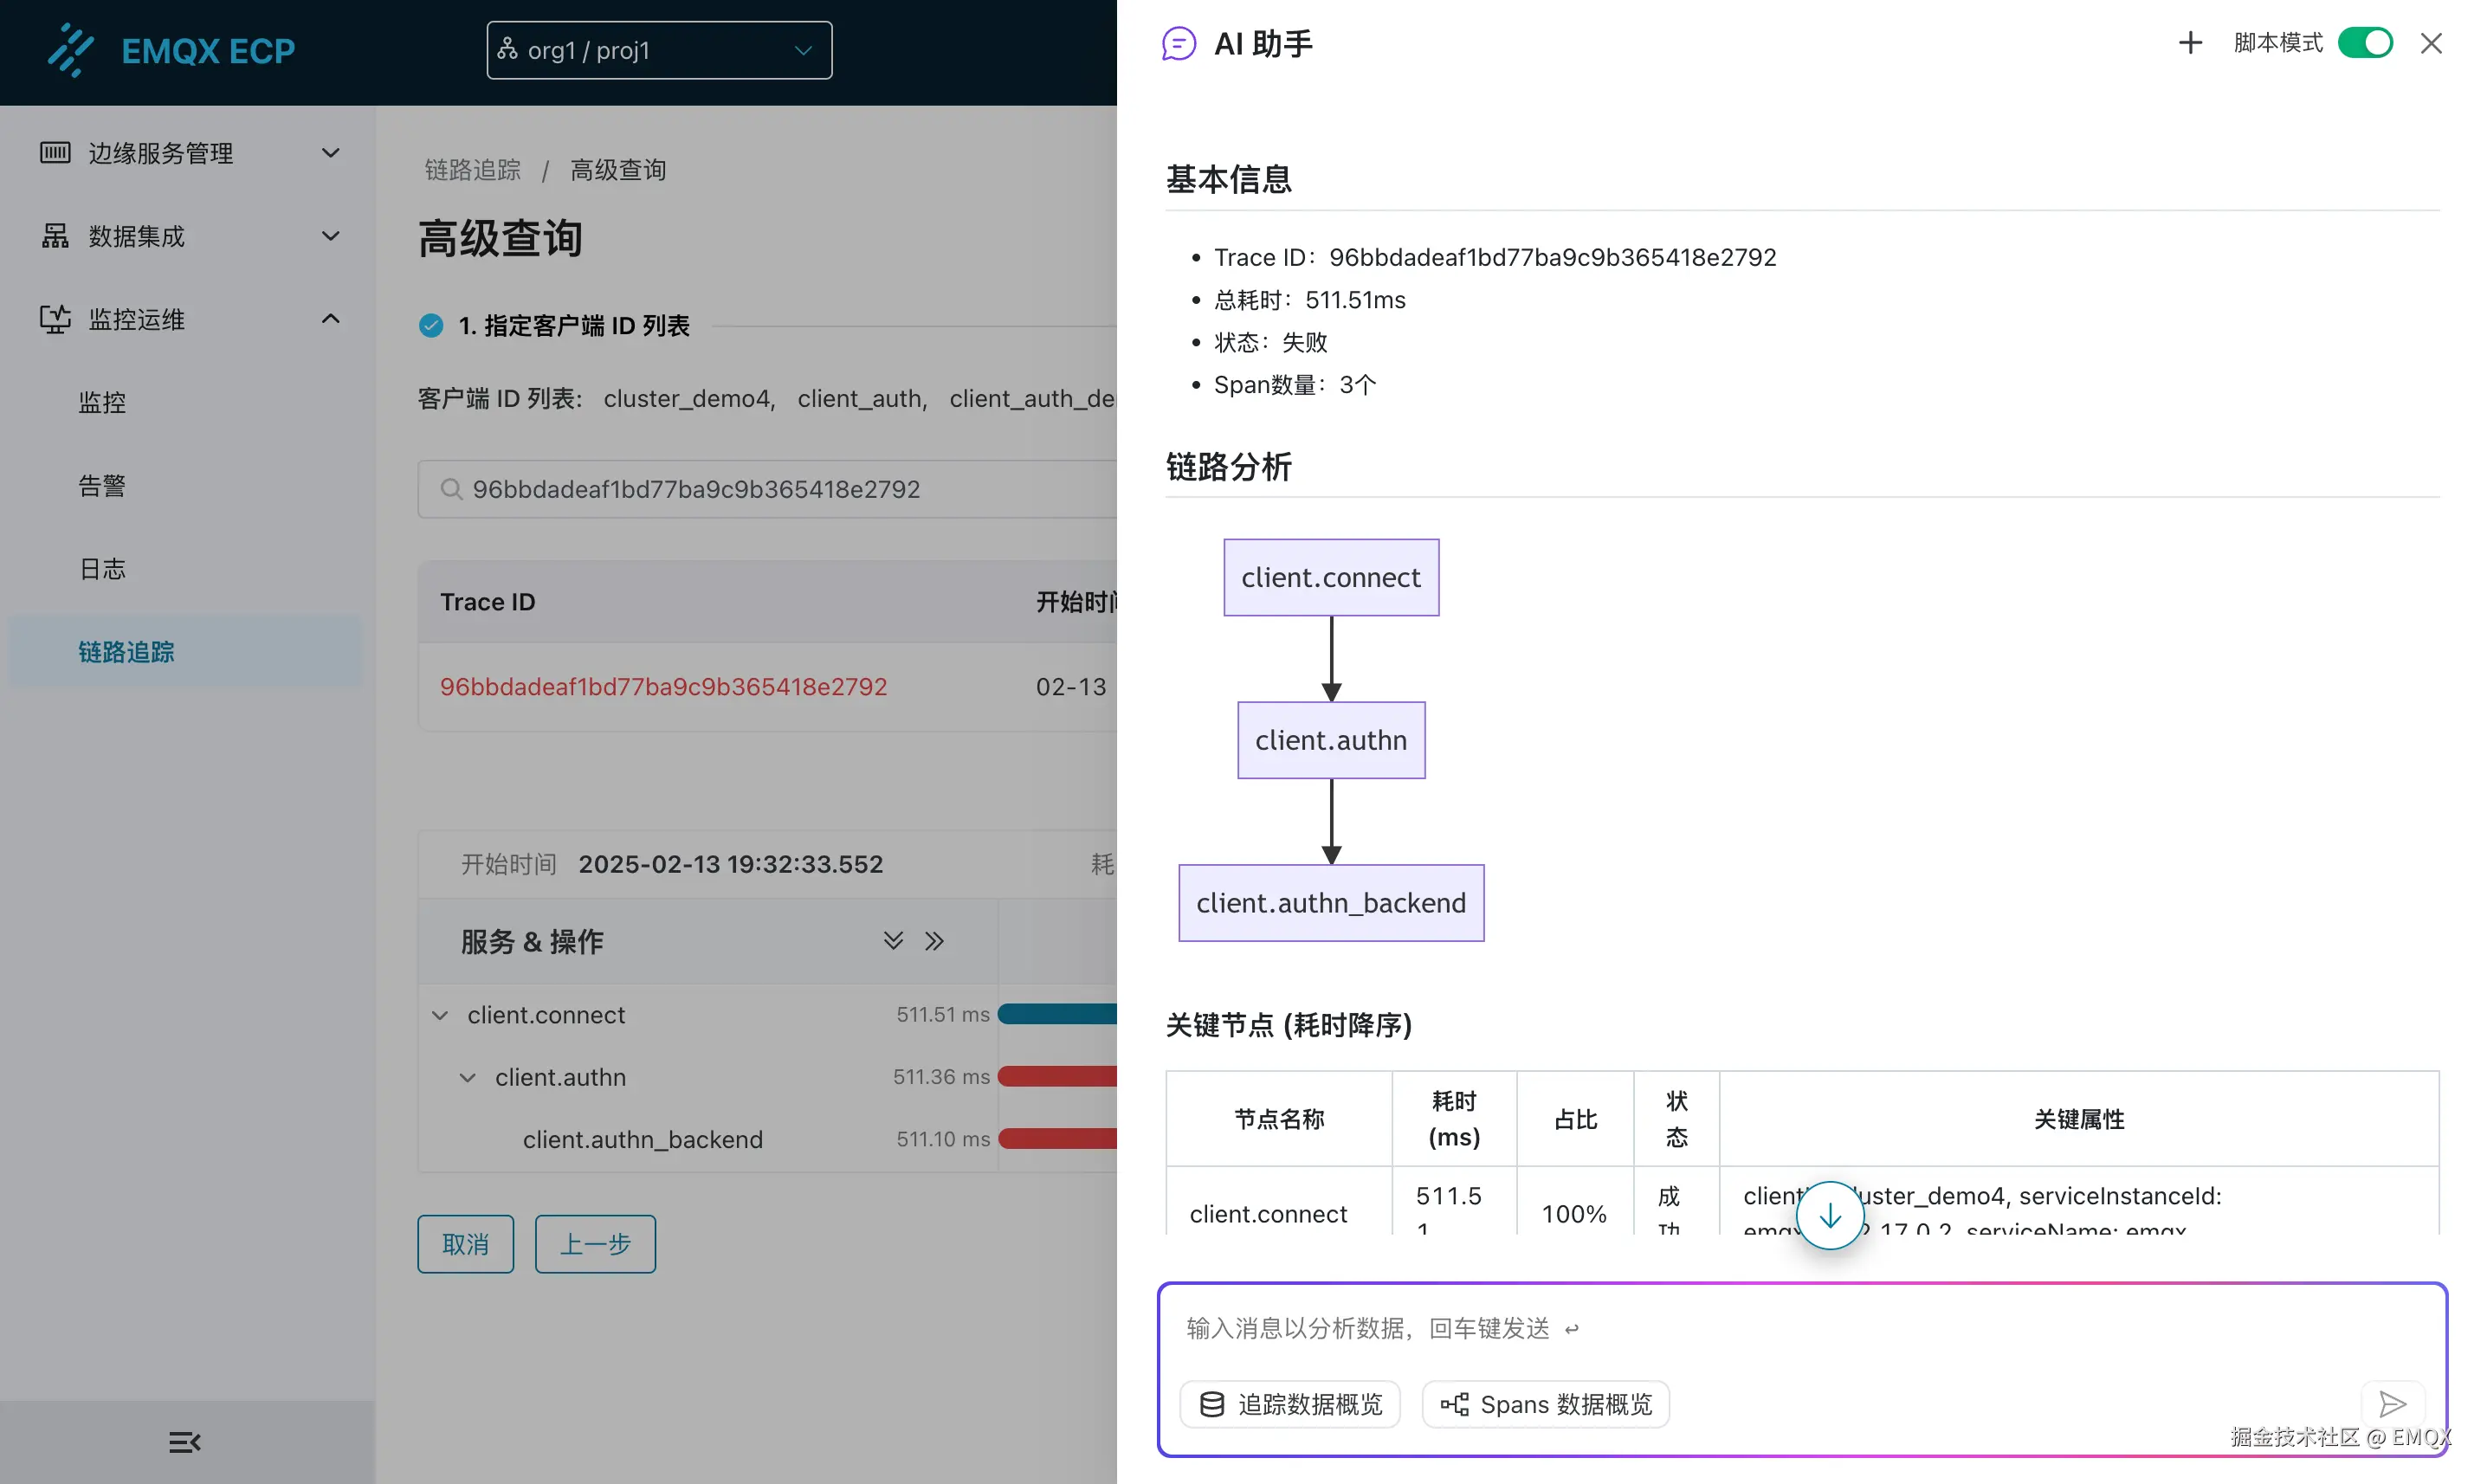Open 告警 menu item
The width and height of the screenshot is (2487, 1484).
click(102, 486)
